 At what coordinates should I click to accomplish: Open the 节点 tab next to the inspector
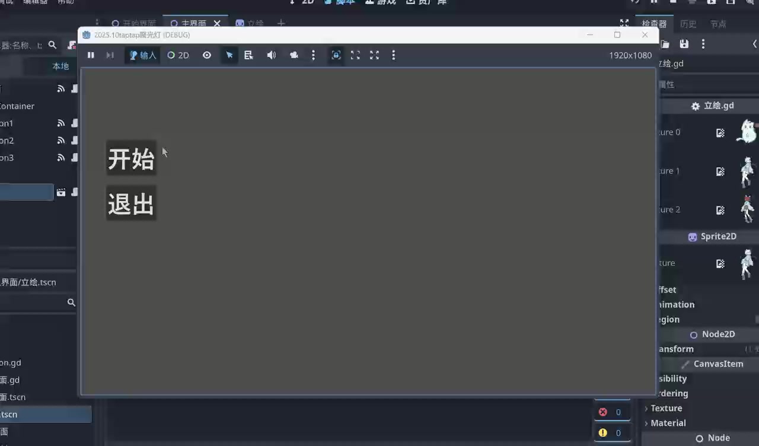click(718, 24)
